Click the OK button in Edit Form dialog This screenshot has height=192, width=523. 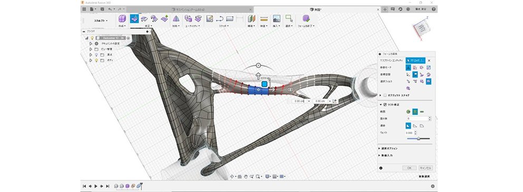[x=409, y=168]
